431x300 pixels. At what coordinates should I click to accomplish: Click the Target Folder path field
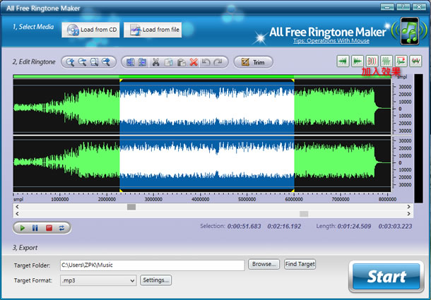(x=153, y=265)
